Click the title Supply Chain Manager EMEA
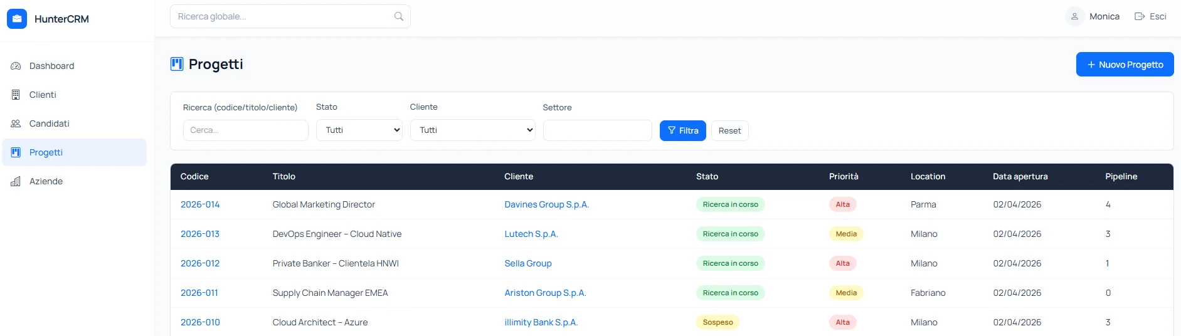This screenshot has height=336, width=1181. coord(330,293)
